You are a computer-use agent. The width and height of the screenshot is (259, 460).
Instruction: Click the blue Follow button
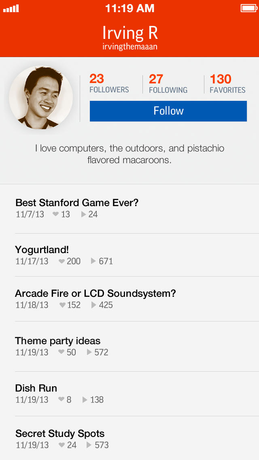click(168, 111)
